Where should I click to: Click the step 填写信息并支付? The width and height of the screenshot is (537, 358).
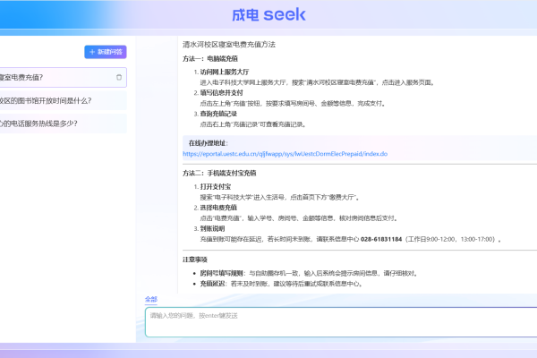point(221,93)
